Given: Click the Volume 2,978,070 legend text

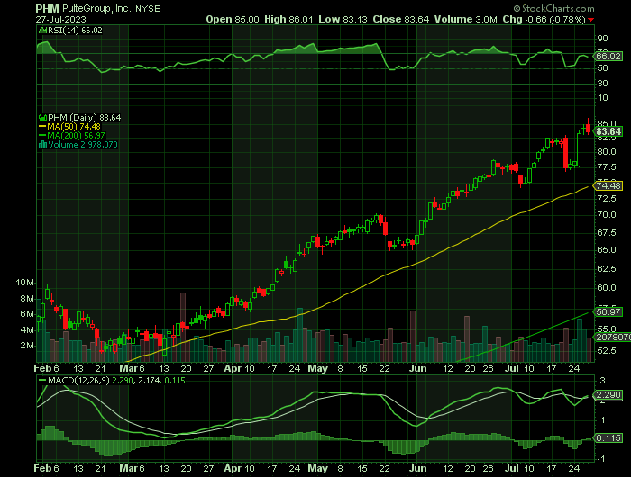Looking at the screenshot, I should (83, 145).
